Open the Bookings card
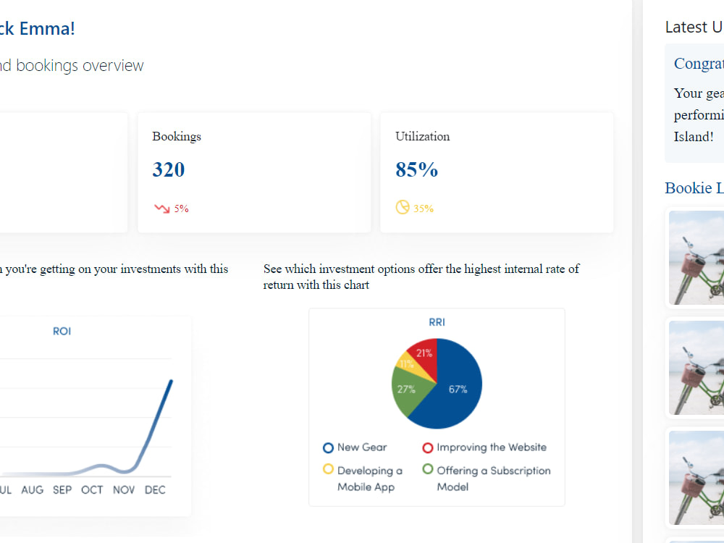This screenshot has width=724, height=543. tap(254, 172)
